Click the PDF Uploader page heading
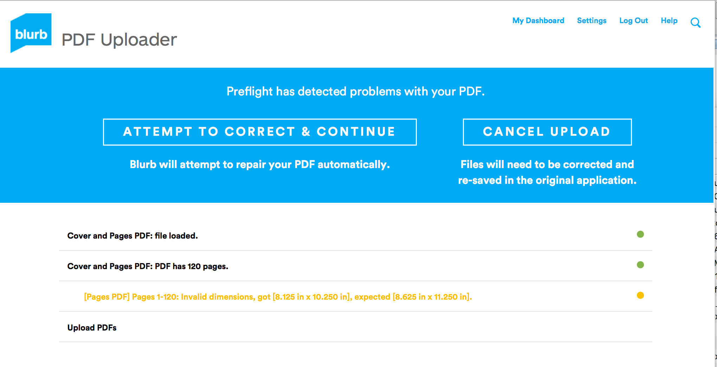Image resolution: width=717 pixels, height=367 pixels. click(119, 40)
